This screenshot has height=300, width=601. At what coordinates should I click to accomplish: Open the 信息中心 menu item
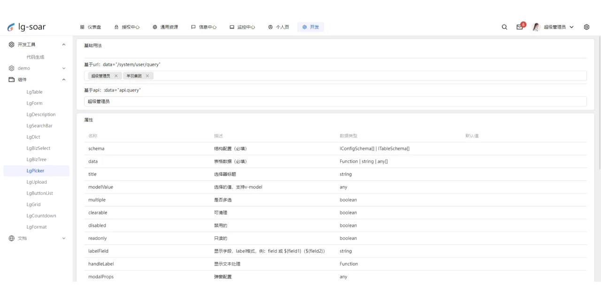pyautogui.click(x=208, y=27)
